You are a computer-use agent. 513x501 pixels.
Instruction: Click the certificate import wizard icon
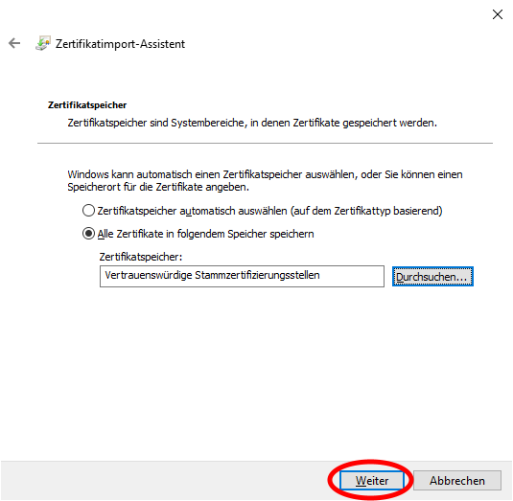(43, 43)
